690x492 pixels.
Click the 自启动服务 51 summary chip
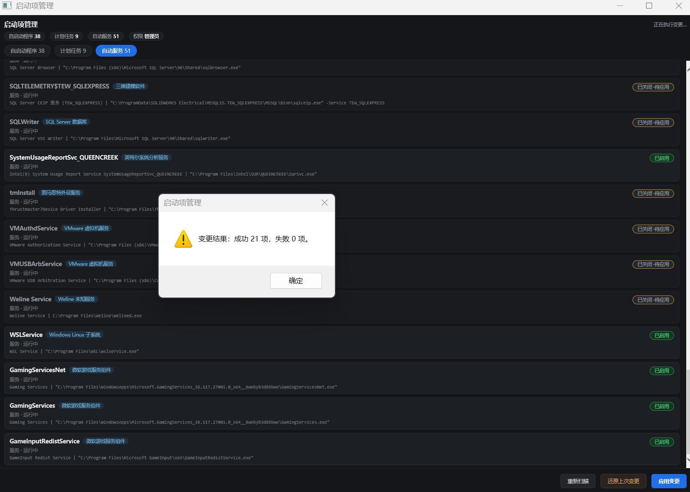105,36
